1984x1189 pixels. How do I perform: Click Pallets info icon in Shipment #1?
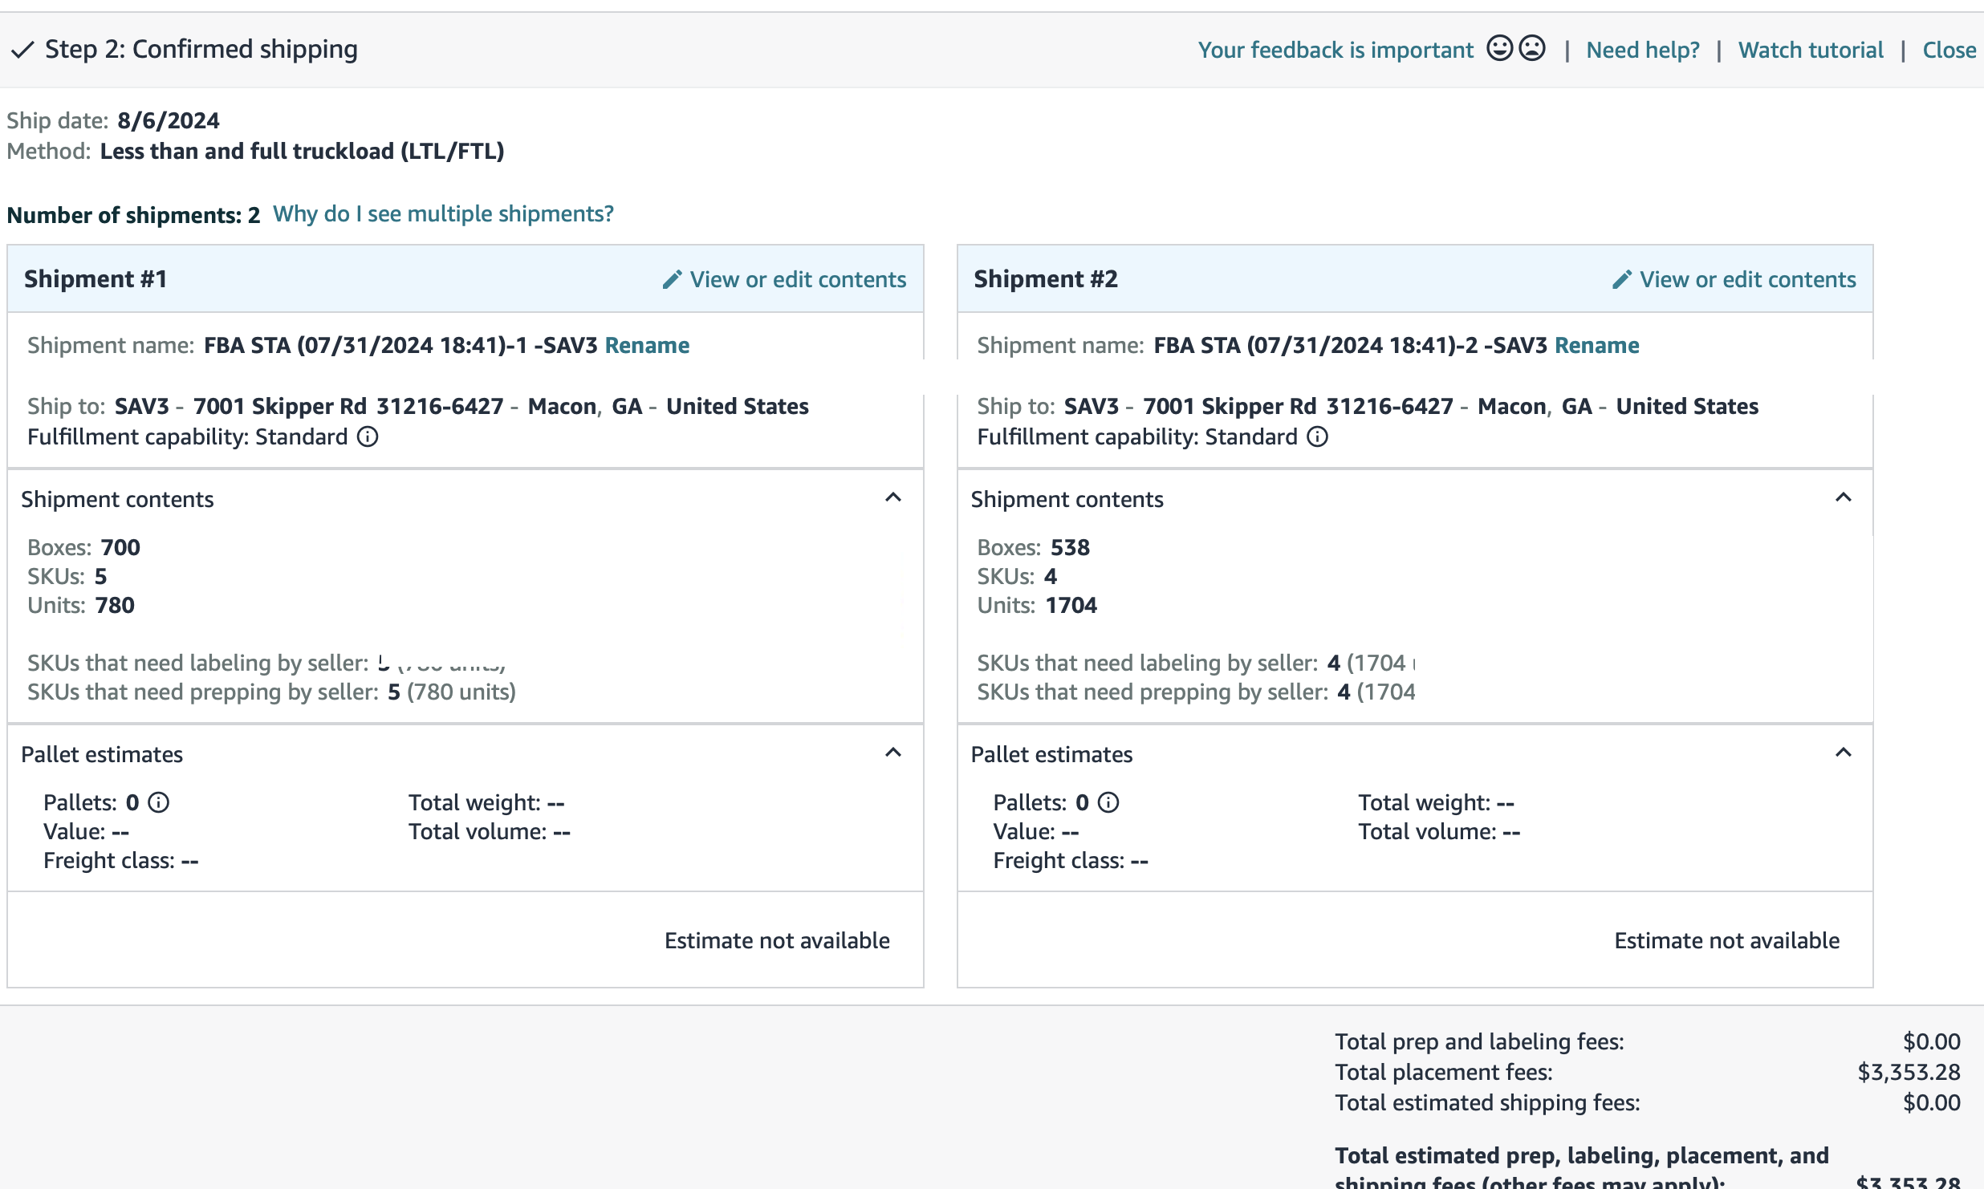coord(159,802)
